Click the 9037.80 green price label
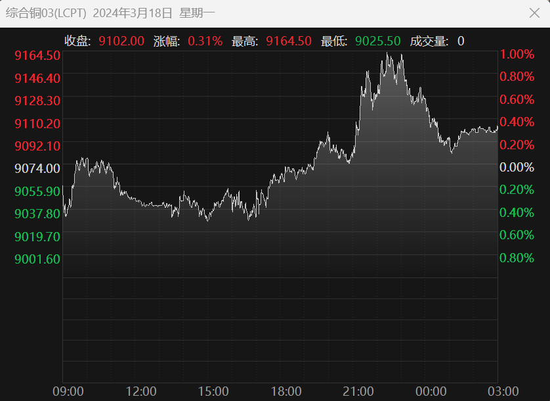The height and width of the screenshot is (401, 550). coord(37,214)
